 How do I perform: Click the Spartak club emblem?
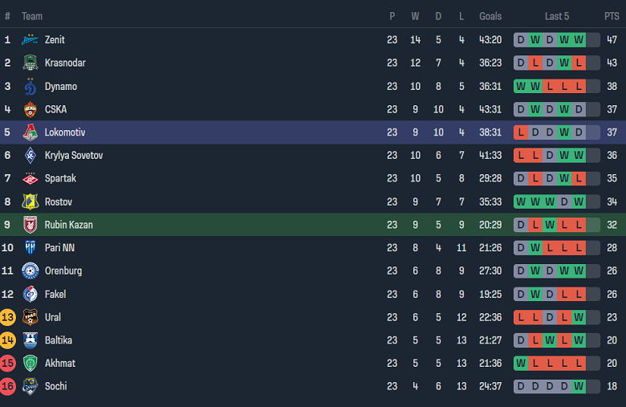pos(30,178)
